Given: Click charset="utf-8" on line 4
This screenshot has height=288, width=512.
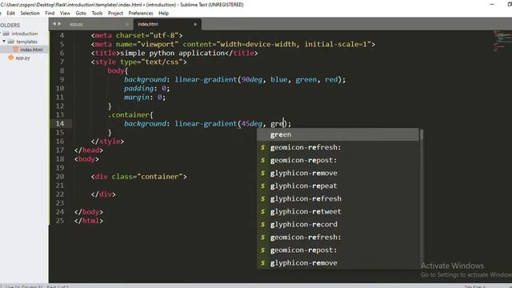Looking at the screenshot, I should click(x=147, y=35).
